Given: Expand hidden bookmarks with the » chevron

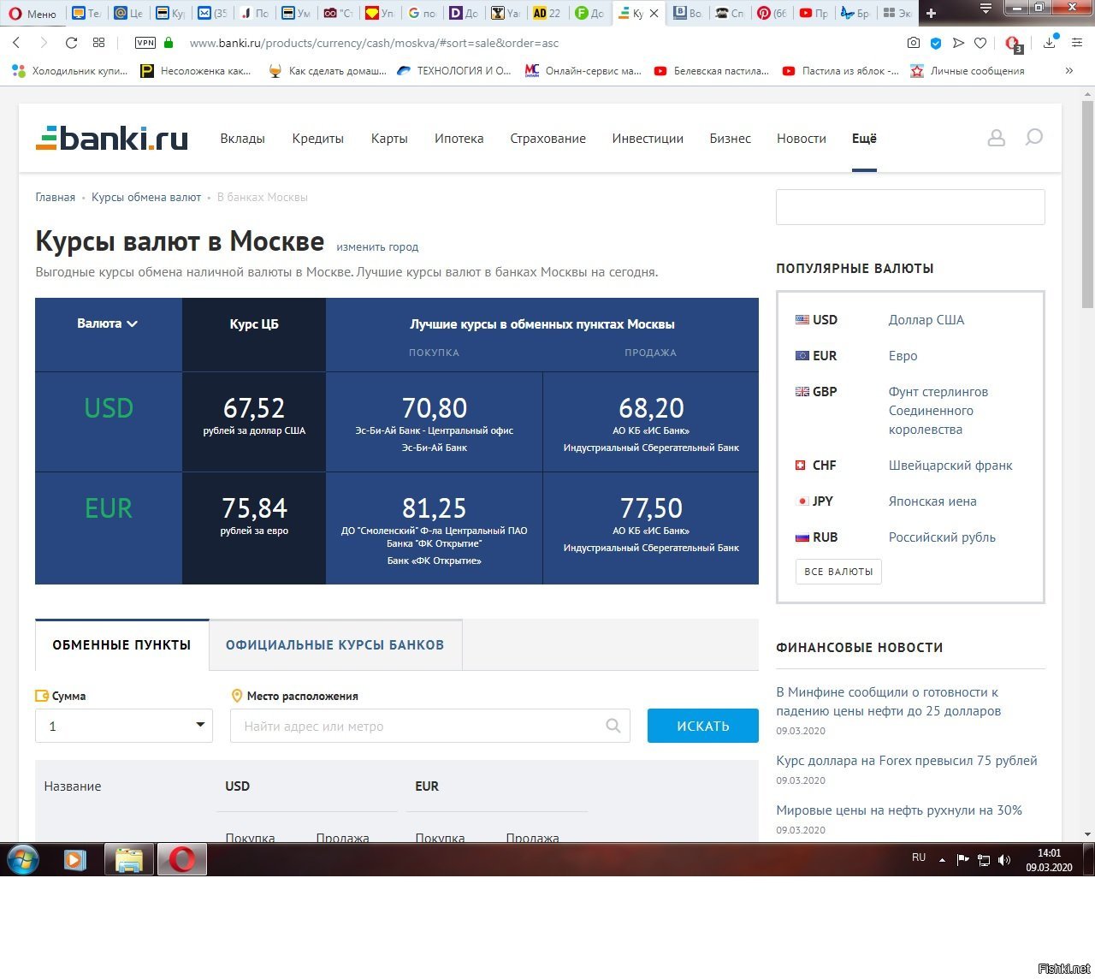Looking at the screenshot, I should pyautogui.click(x=1068, y=71).
